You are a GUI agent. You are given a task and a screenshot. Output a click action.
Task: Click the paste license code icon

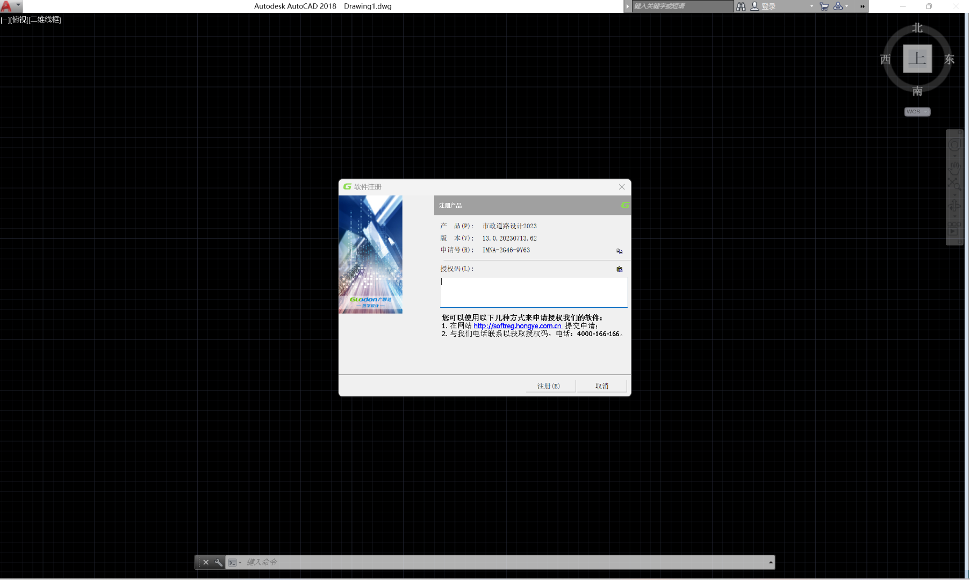(x=620, y=269)
